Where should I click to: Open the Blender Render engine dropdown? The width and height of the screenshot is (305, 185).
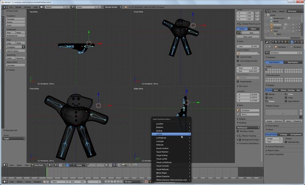click(113, 7)
